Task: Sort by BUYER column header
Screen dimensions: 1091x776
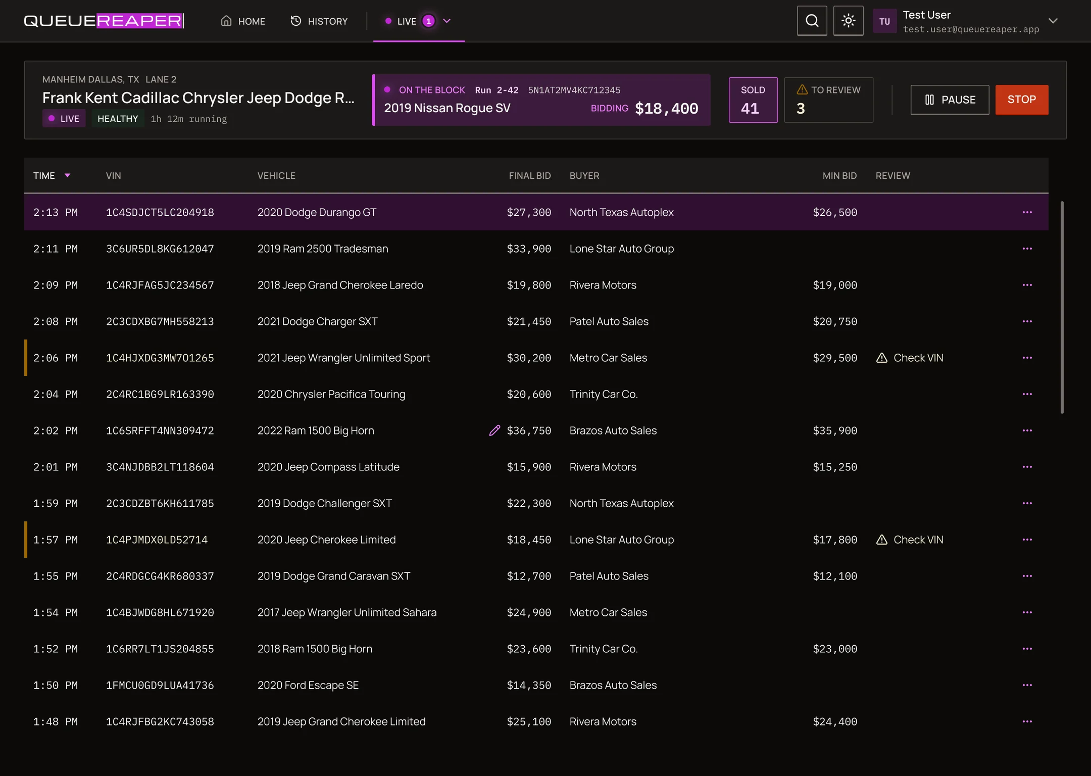Action: [x=584, y=175]
